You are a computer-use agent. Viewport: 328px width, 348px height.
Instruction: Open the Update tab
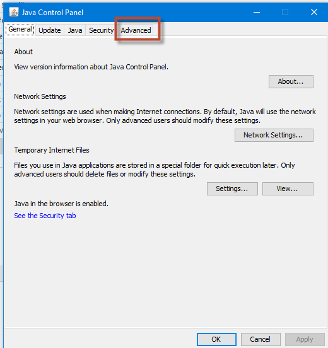[50, 30]
